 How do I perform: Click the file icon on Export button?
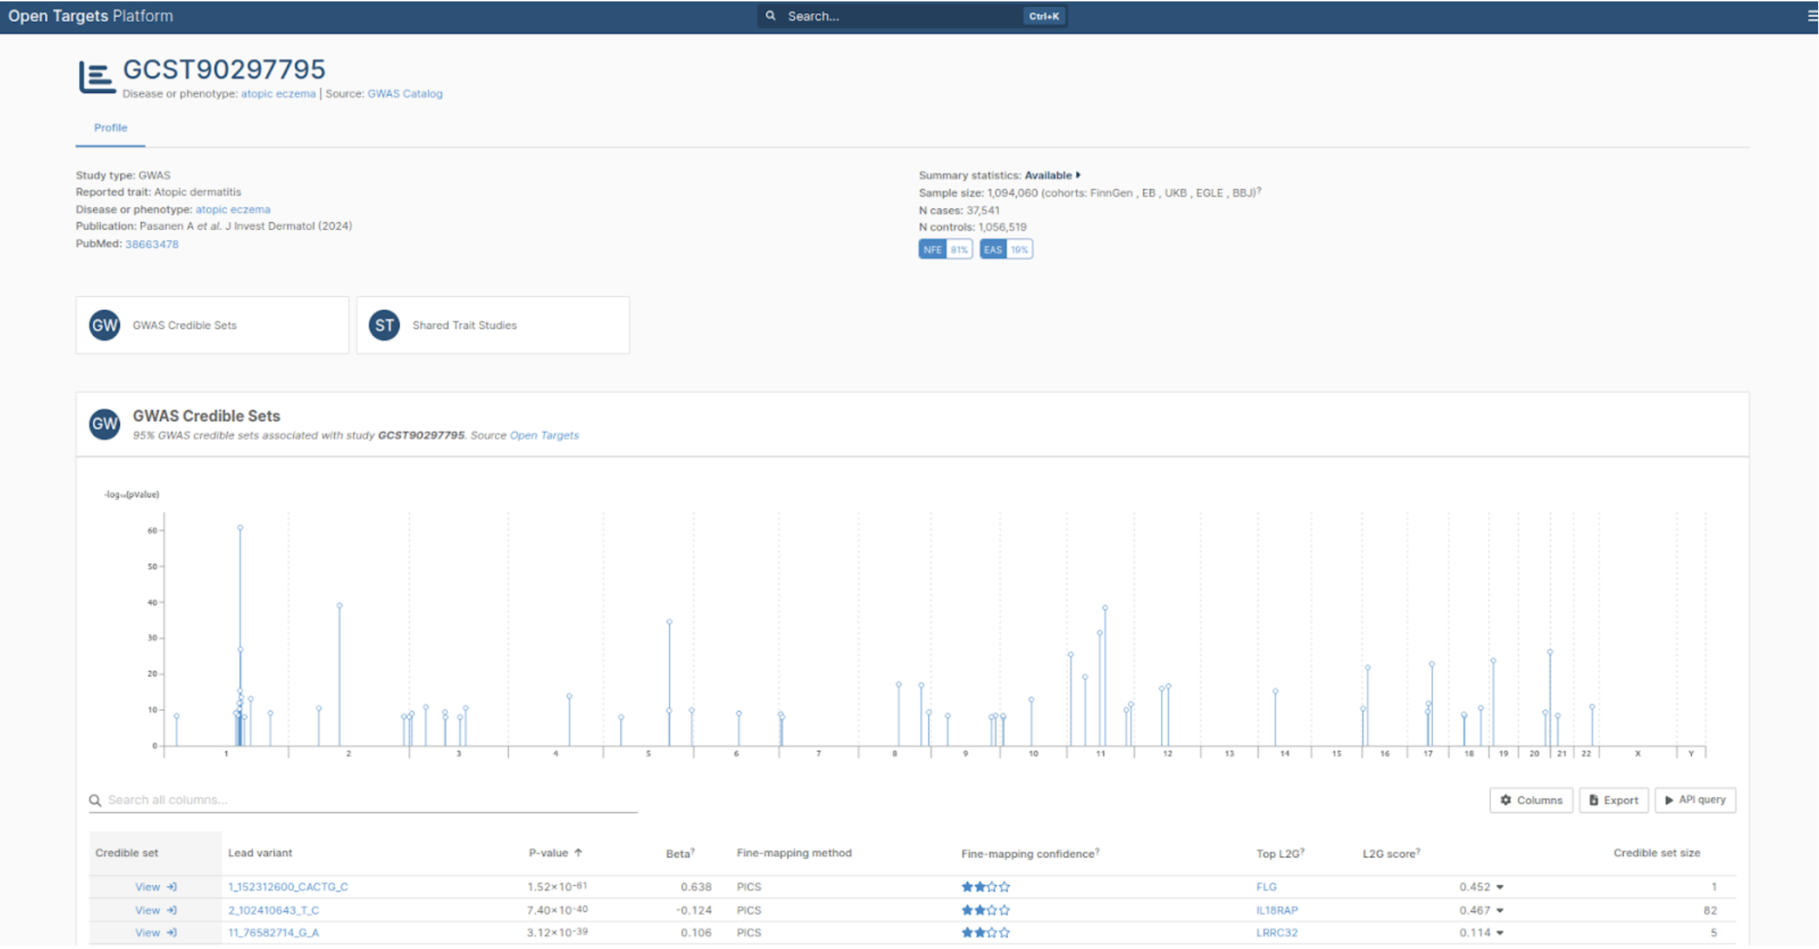[1594, 800]
